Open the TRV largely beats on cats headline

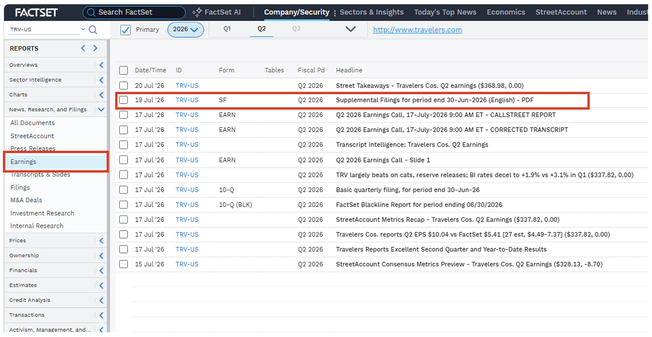tap(485, 175)
